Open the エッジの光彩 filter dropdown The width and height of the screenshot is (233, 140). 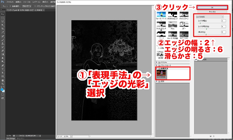tap(209, 17)
